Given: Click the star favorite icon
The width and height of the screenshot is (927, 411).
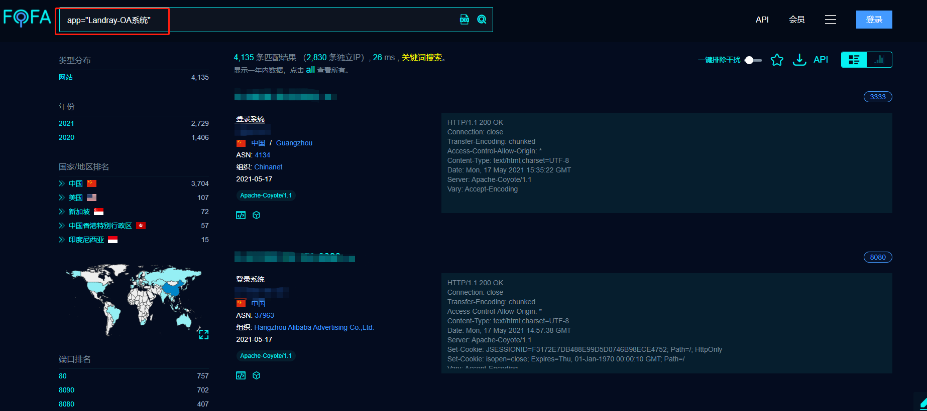Looking at the screenshot, I should click(x=777, y=60).
